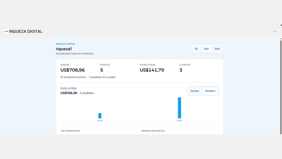Select the 30d time range

click(206, 49)
